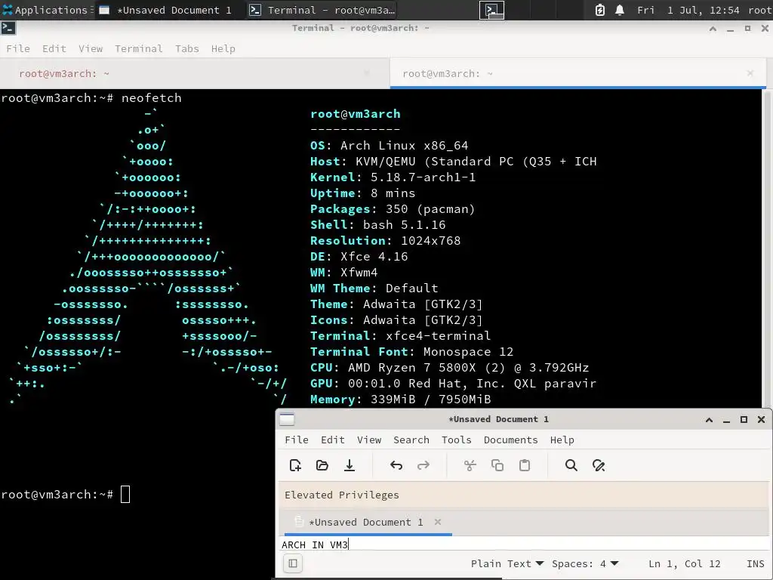Click the Packages: 350 (pacman) line
This screenshot has width=773, height=580.
point(393,209)
